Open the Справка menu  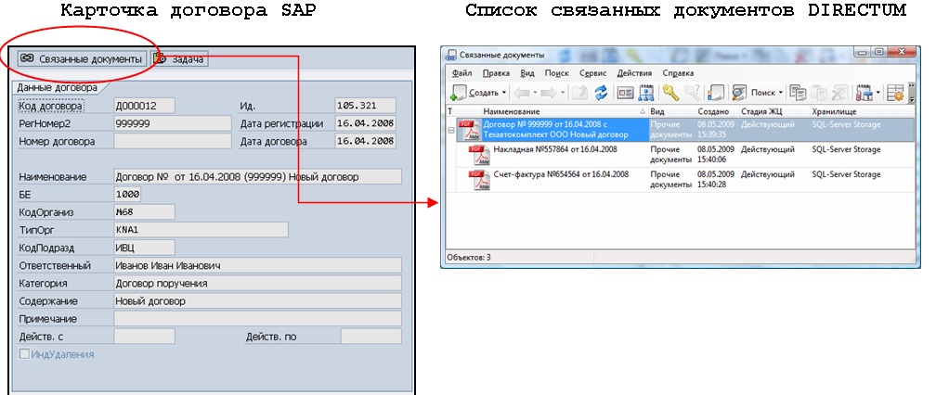[x=678, y=72]
